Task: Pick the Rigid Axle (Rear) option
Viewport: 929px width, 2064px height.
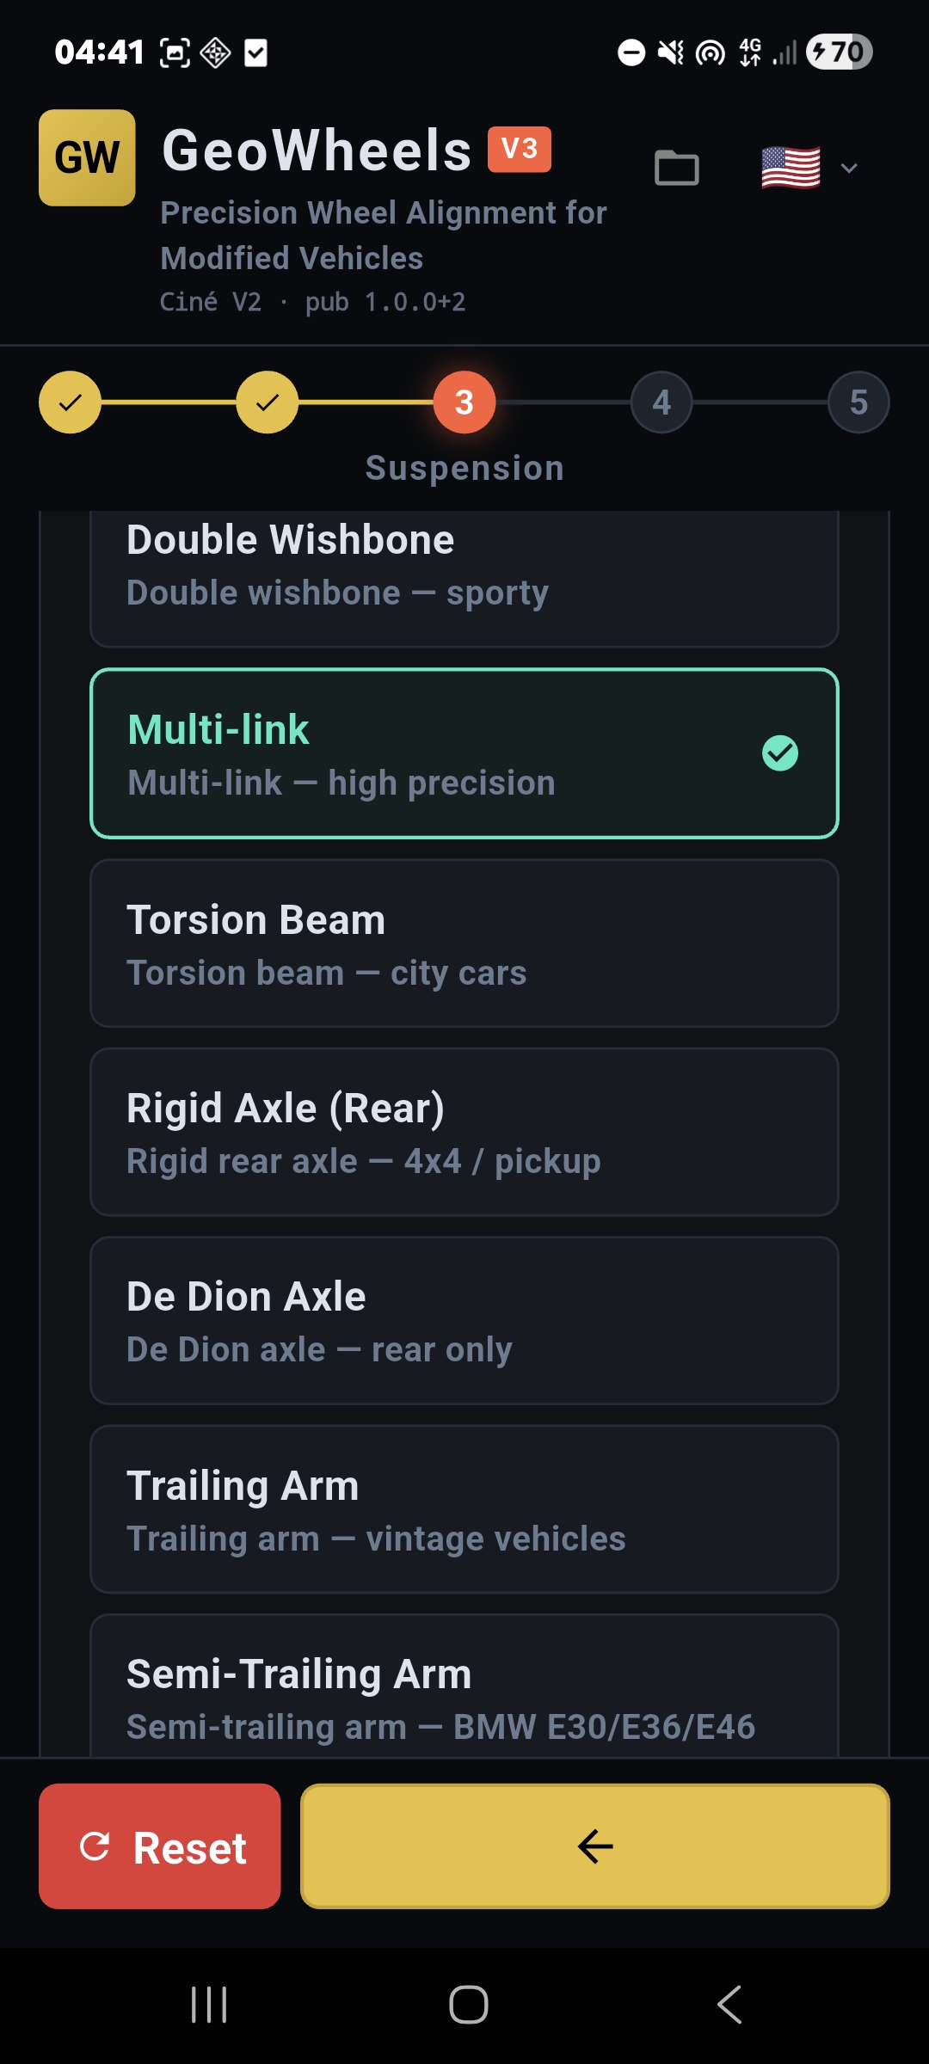Action: coord(464,1132)
